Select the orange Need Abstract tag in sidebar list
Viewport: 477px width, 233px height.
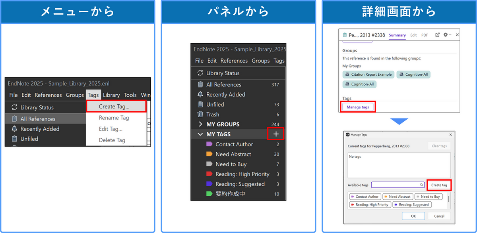(233, 154)
